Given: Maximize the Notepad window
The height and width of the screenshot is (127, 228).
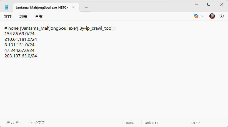Looking at the screenshot, I should (209, 4).
